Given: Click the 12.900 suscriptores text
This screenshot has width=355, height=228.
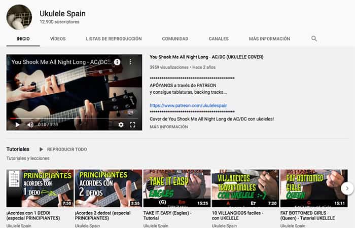Looking at the screenshot, I should (x=59, y=22).
